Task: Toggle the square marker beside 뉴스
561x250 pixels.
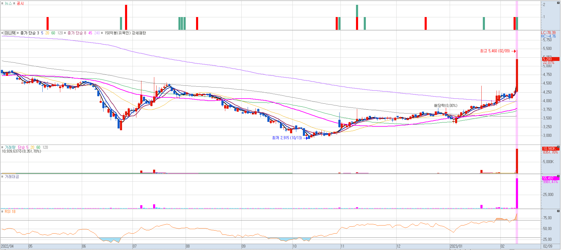Action: click(x=2, y=3)
